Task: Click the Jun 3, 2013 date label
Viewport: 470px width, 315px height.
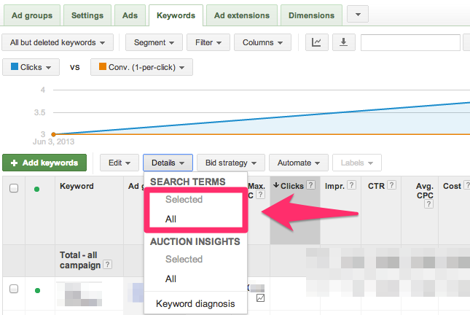Action: click(53, 141)
